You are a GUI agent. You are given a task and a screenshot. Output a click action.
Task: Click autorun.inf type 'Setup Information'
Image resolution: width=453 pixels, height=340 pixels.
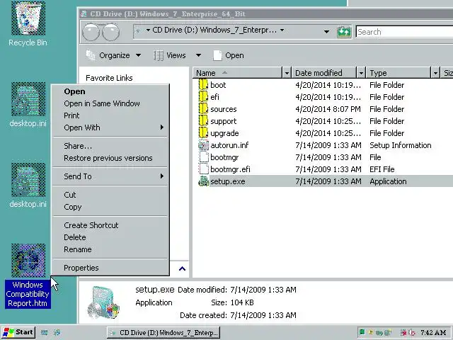tap(401, 145)
